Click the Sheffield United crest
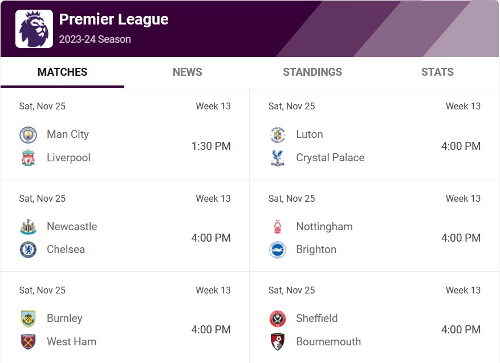500x363 pixels. pos(278,319)
